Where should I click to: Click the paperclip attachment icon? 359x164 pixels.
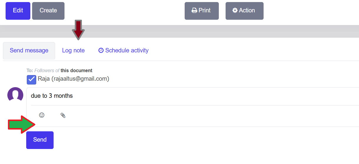[x=63, y=115]
